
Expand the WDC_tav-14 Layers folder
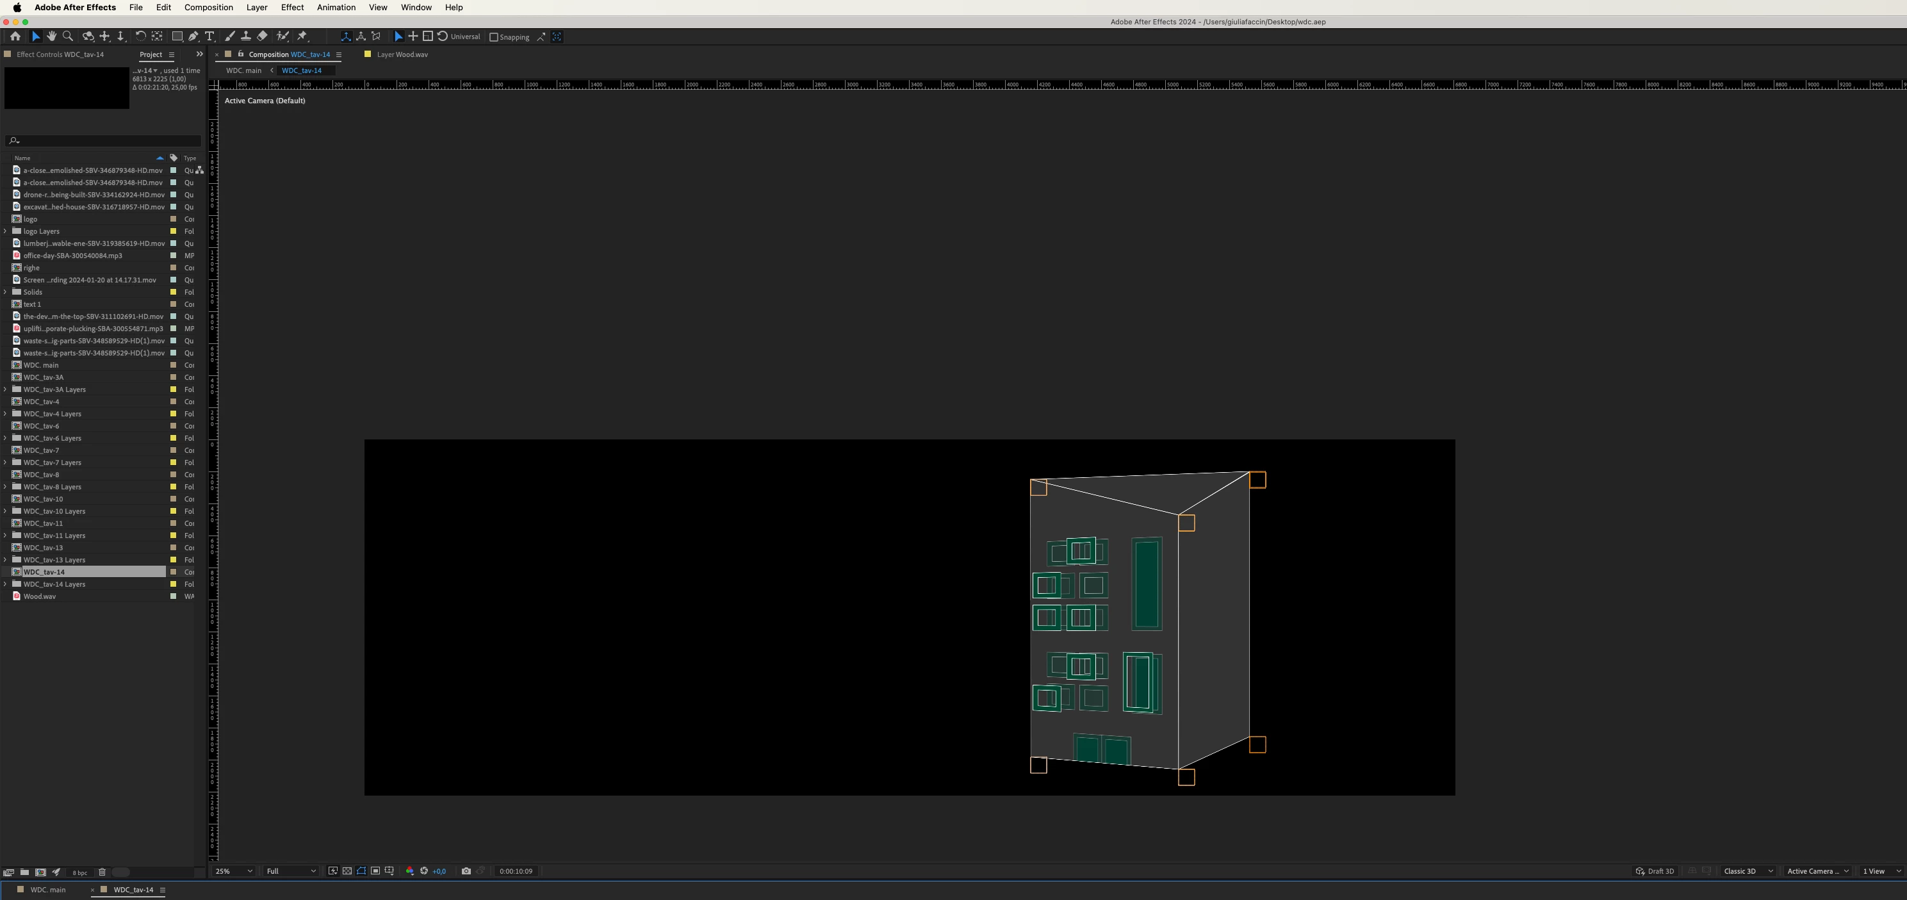pyautogui.click(x=6, y=584)
